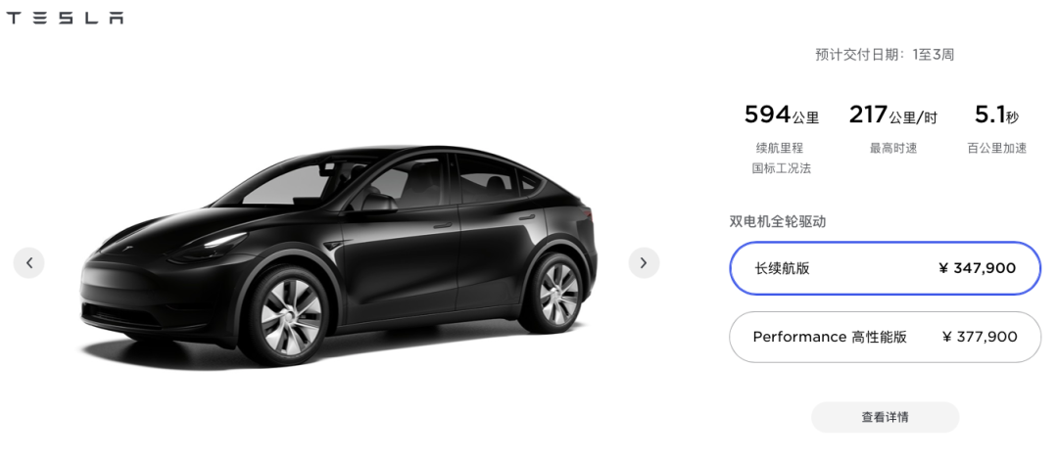Select the 长续航版 trim option

[886, 268]
